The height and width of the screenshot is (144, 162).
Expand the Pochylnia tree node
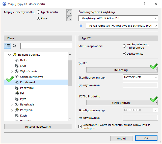point(12,110)
